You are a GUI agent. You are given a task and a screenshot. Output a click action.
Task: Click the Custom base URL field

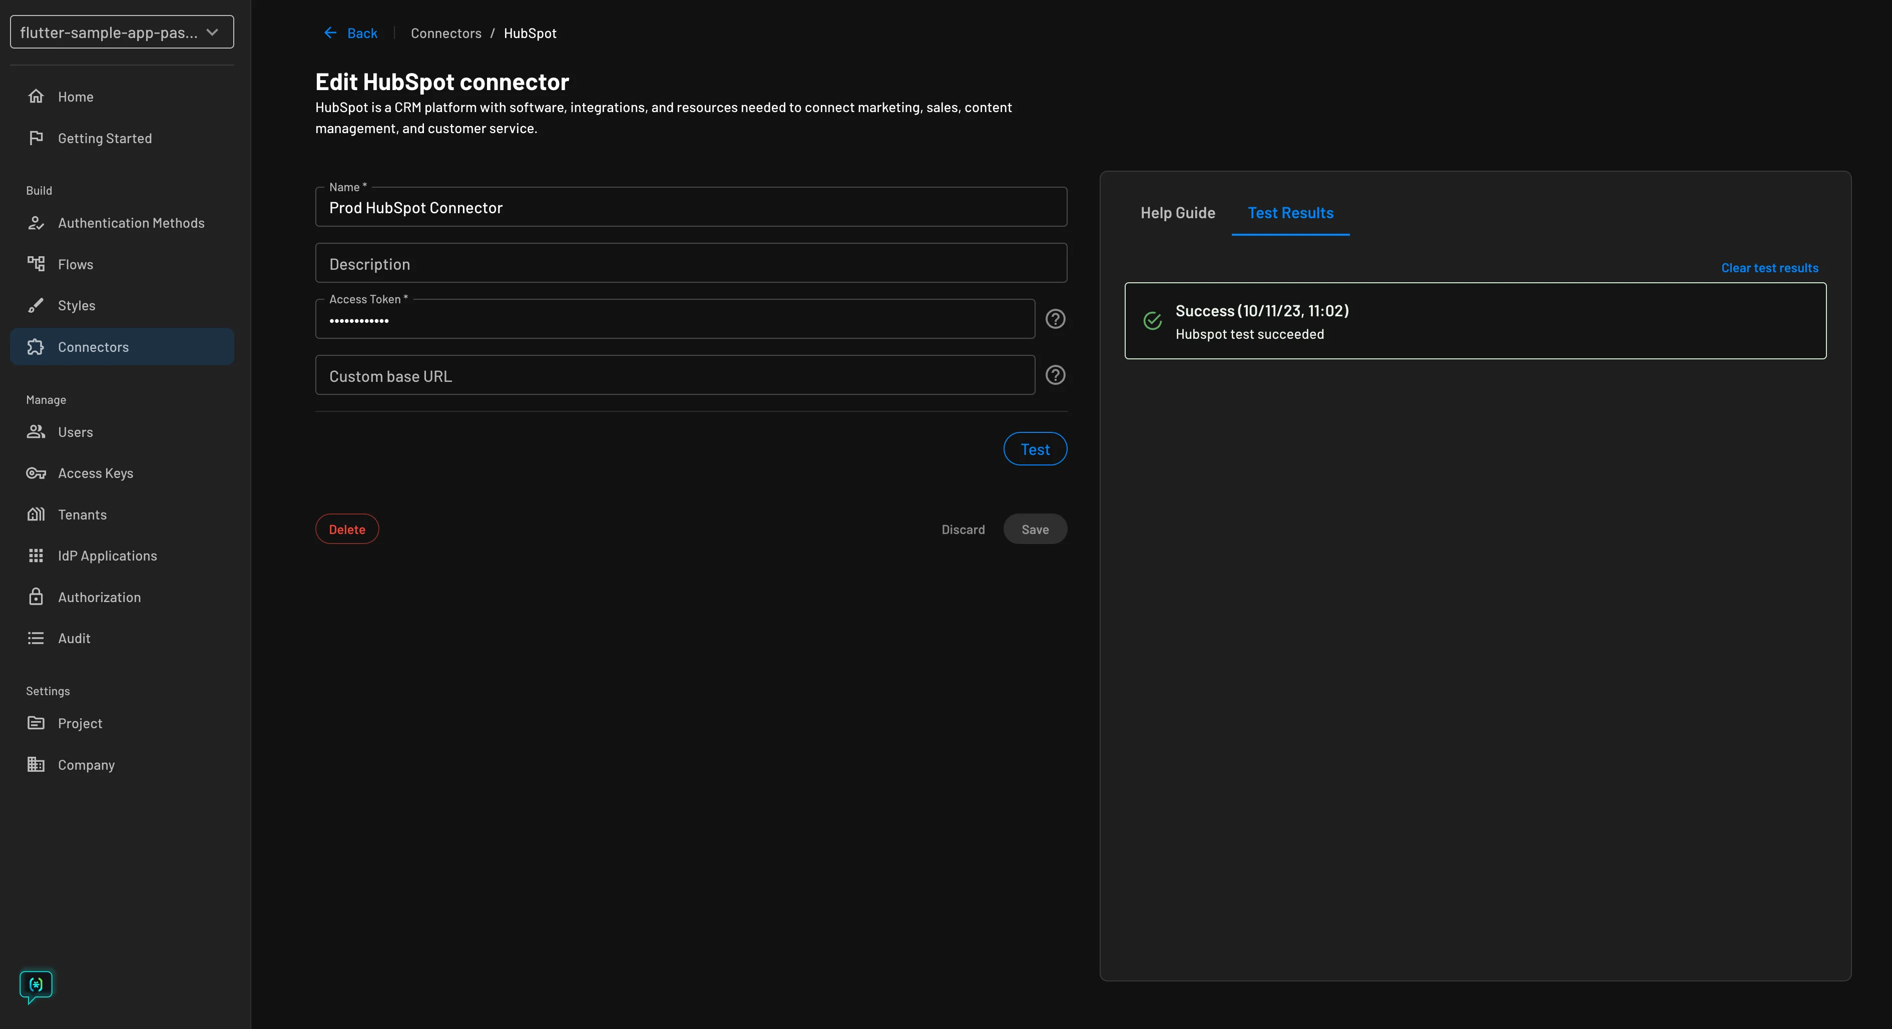675,375
